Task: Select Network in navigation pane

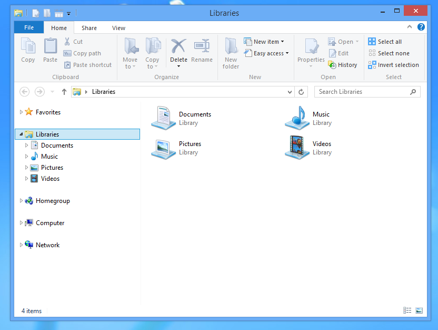Action: pos(47,245)
